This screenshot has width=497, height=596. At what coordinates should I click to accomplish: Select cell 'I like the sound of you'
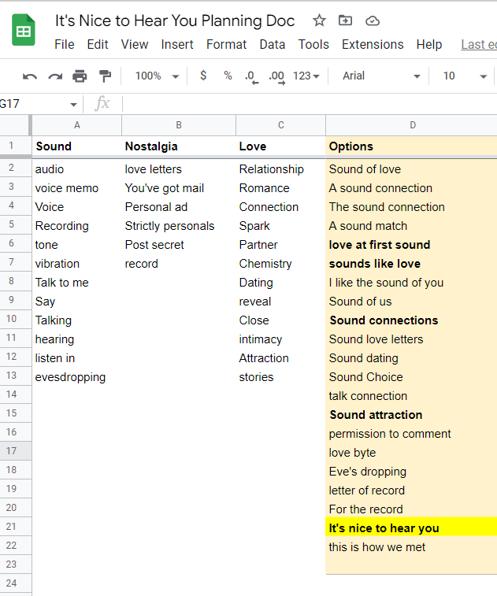click(411, 283)
